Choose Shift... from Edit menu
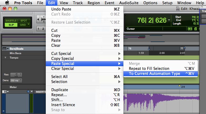206x114 pixels. click(x=85, y=100)
